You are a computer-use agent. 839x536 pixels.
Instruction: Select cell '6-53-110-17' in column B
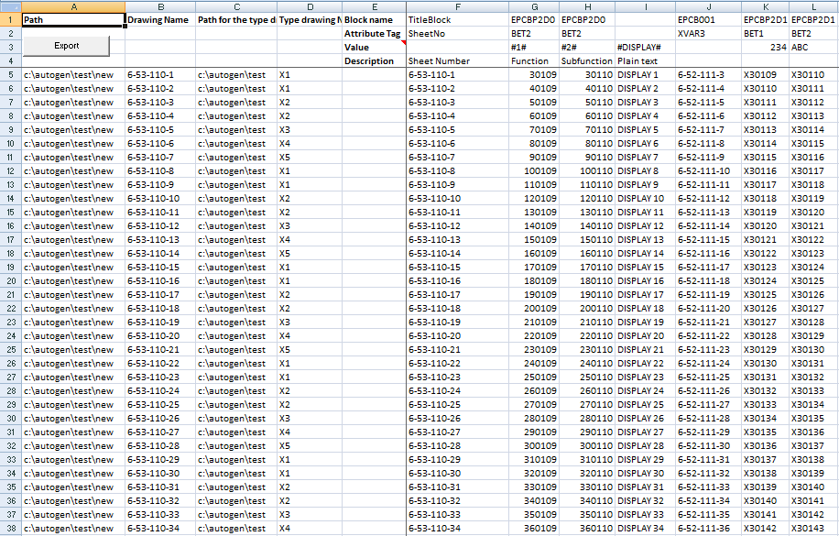[x=160, y=295]
